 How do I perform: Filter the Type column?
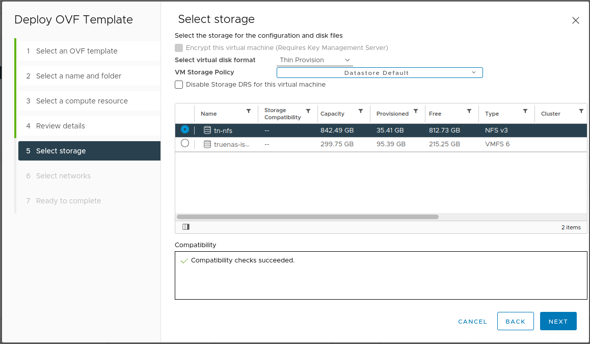[525, 111]
